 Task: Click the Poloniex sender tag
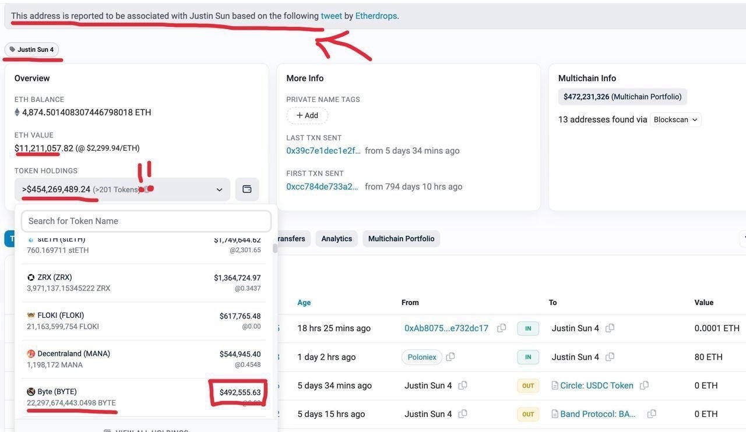(x=422, y=357)
